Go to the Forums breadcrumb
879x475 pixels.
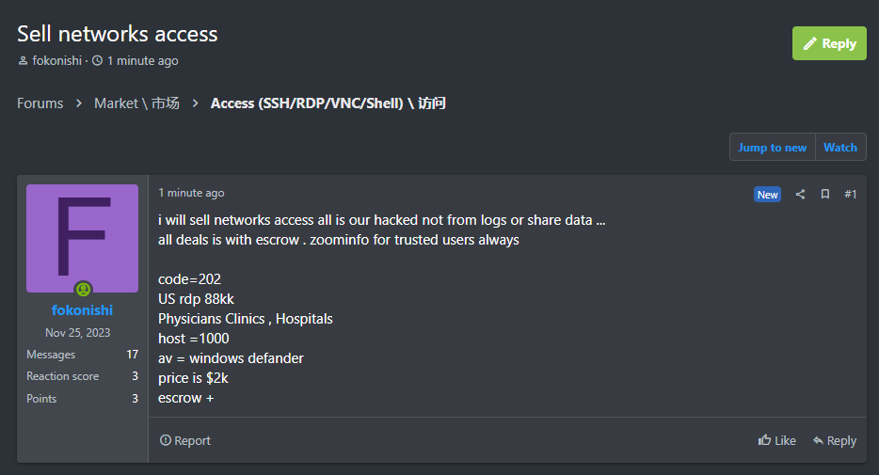40,103
